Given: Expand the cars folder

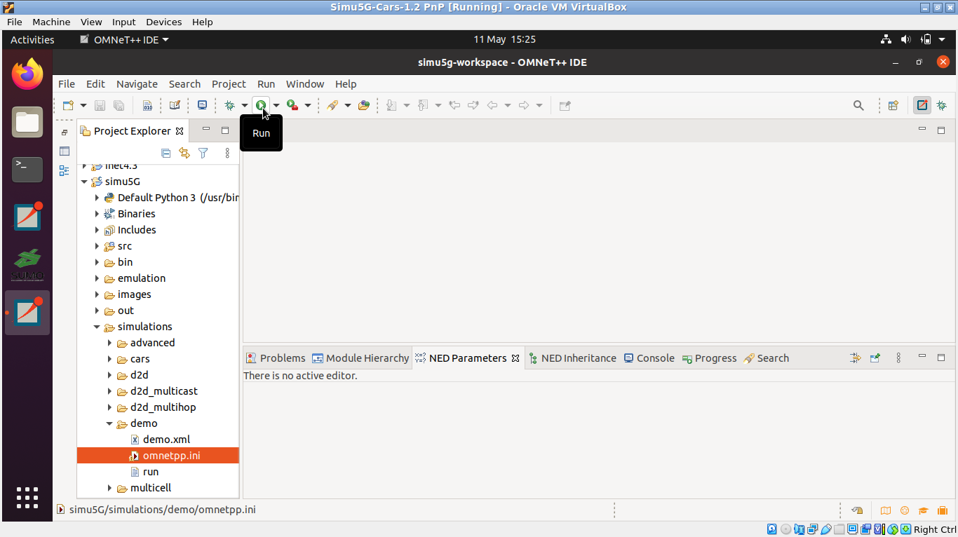Looking at the screenshot, I should pyautogui.click(x=109, y=359).
